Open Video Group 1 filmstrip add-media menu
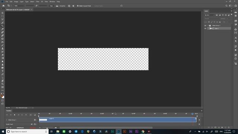The width and height of the screenshot is (238, 134). [x=35, y=120]
